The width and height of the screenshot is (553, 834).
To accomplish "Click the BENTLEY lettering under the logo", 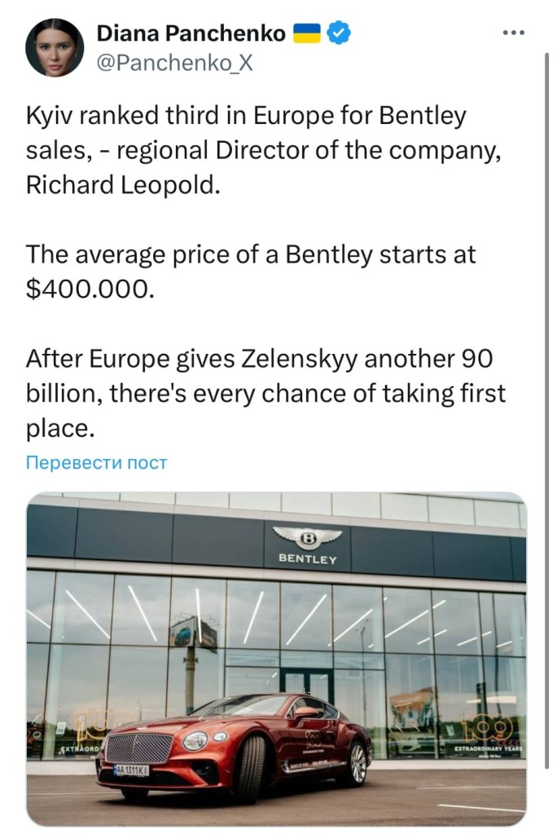I will tap(307, 559).
